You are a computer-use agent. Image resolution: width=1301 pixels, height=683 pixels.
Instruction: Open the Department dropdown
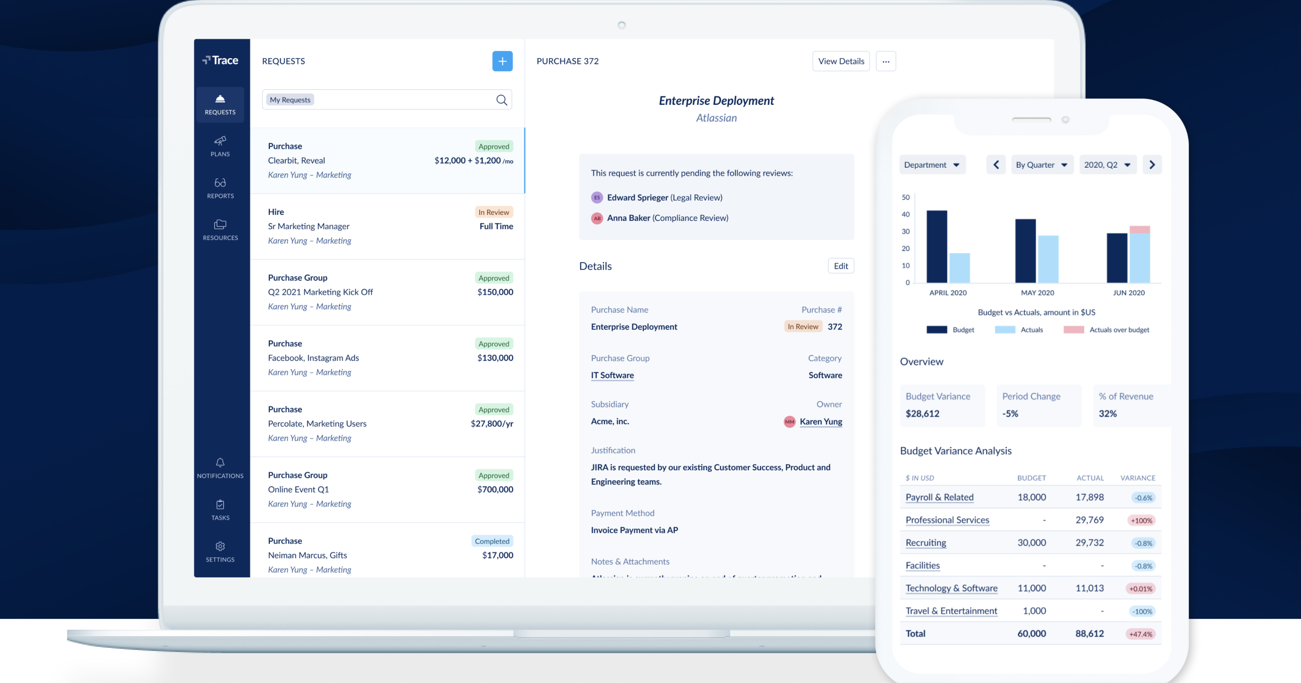point(932,164)
